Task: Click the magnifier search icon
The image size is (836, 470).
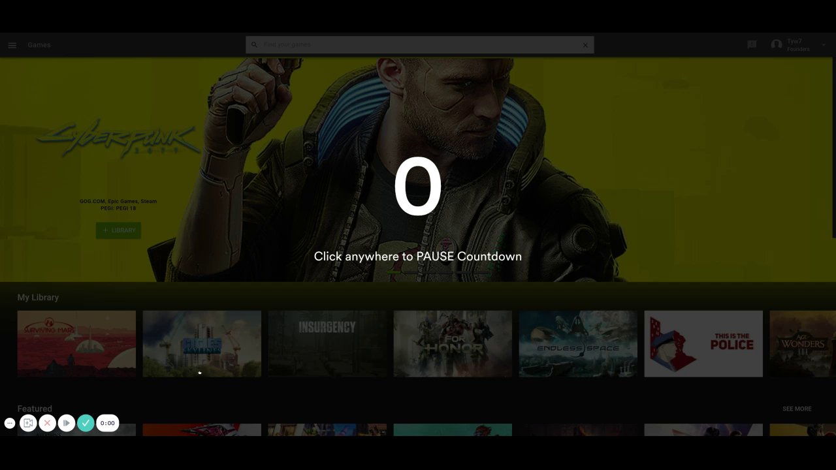Action: (255, 44)
